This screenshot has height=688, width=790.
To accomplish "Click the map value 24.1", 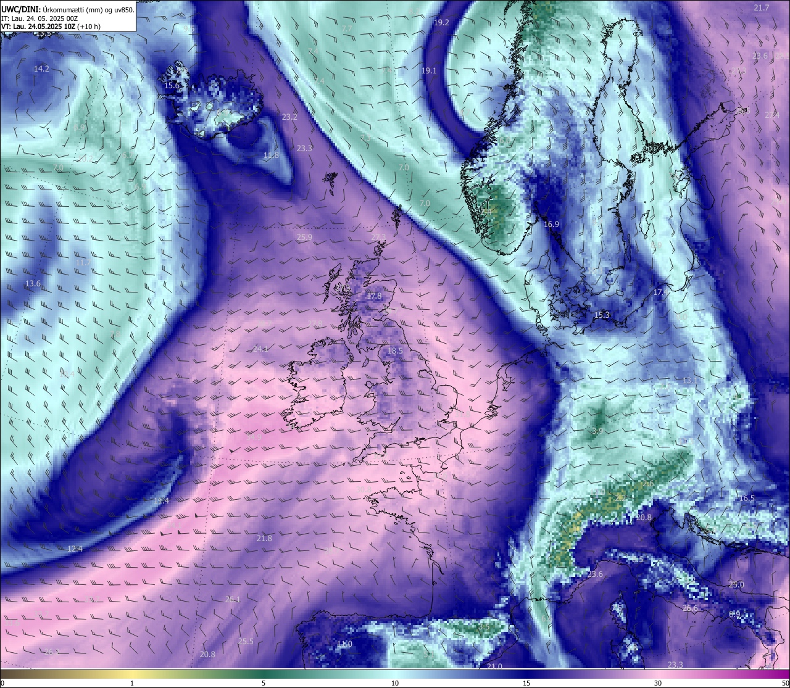I will 260,349.
